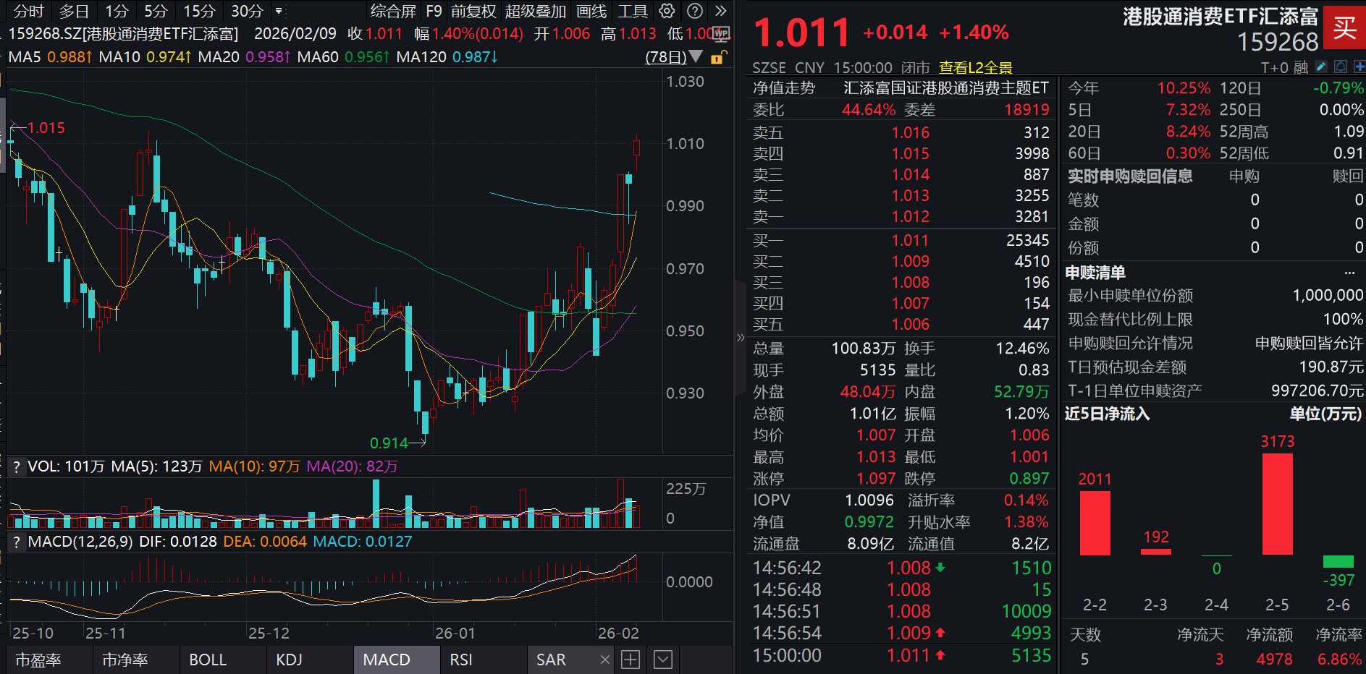This screenshot has width=1366, height=674.
Task: Set a price alert via the bell icon
Action: pos(1341,66)
